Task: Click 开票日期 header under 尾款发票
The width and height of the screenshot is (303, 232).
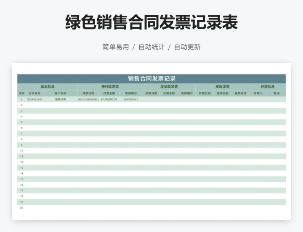Action: coord(205,93)
